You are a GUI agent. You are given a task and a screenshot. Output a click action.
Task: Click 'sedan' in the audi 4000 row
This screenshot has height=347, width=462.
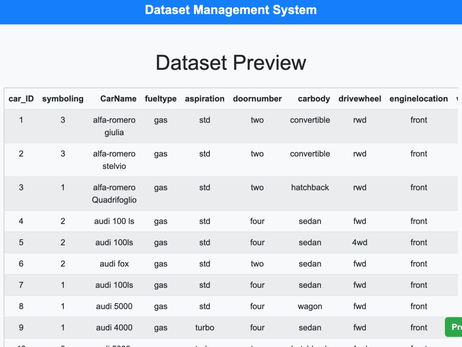pyautogui.click(x=310, y=328)
